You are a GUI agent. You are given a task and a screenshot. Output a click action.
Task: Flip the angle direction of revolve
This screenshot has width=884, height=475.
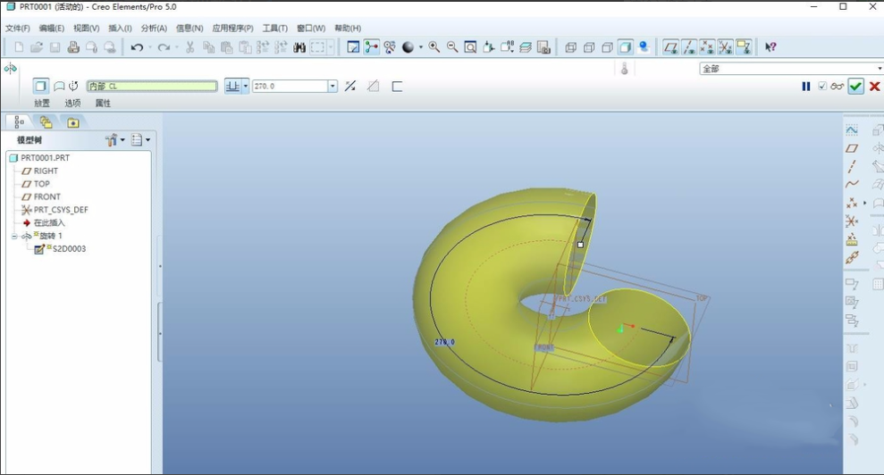[x=350, y=87]
